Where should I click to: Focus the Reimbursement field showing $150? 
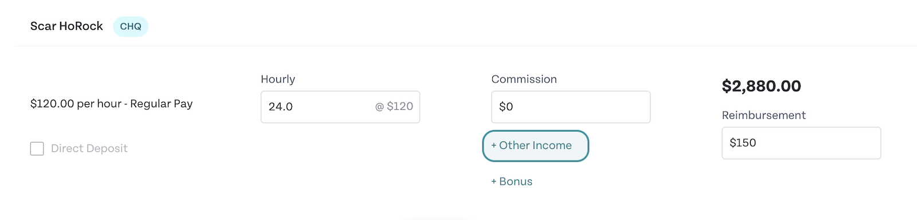point(801,143)
